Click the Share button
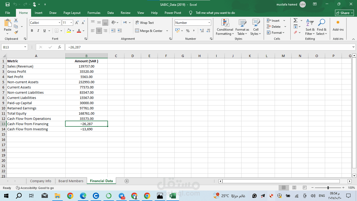This screenshot has height=201, width=357. 344,13
